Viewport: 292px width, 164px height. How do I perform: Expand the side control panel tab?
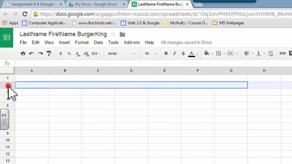(4, 119)
